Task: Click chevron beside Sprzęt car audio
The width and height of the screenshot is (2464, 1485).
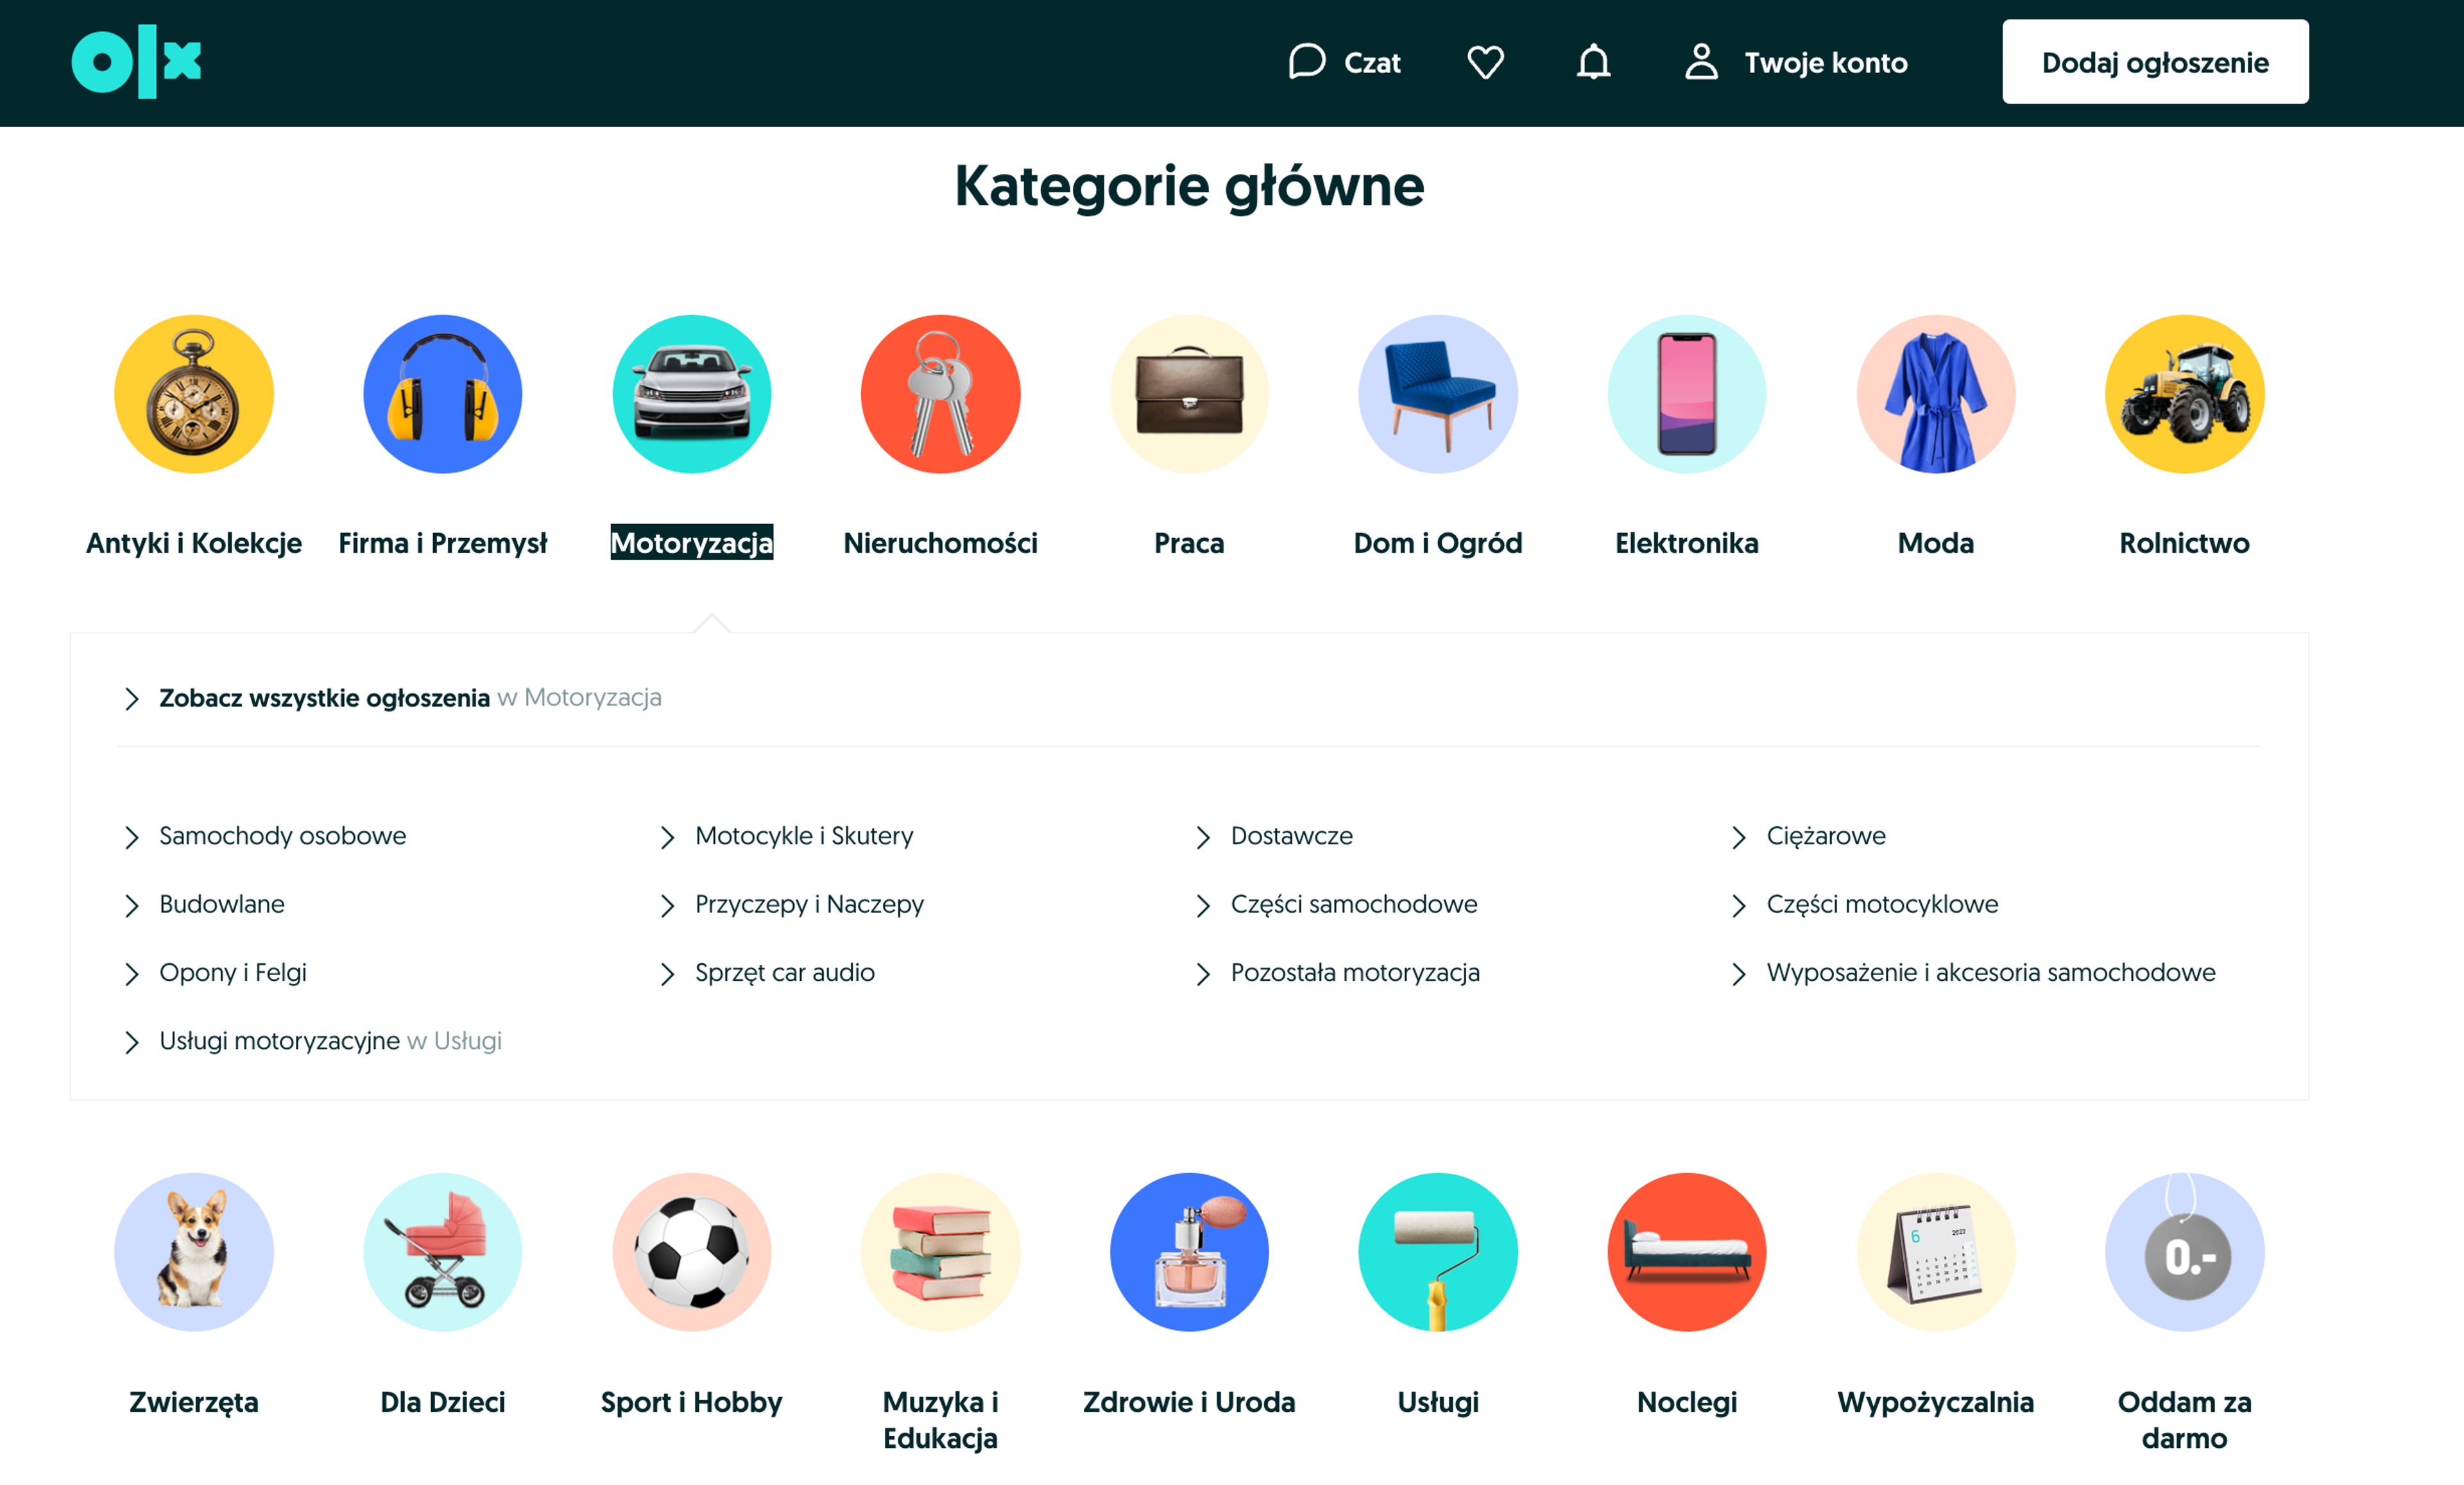Action: point(667,974)
